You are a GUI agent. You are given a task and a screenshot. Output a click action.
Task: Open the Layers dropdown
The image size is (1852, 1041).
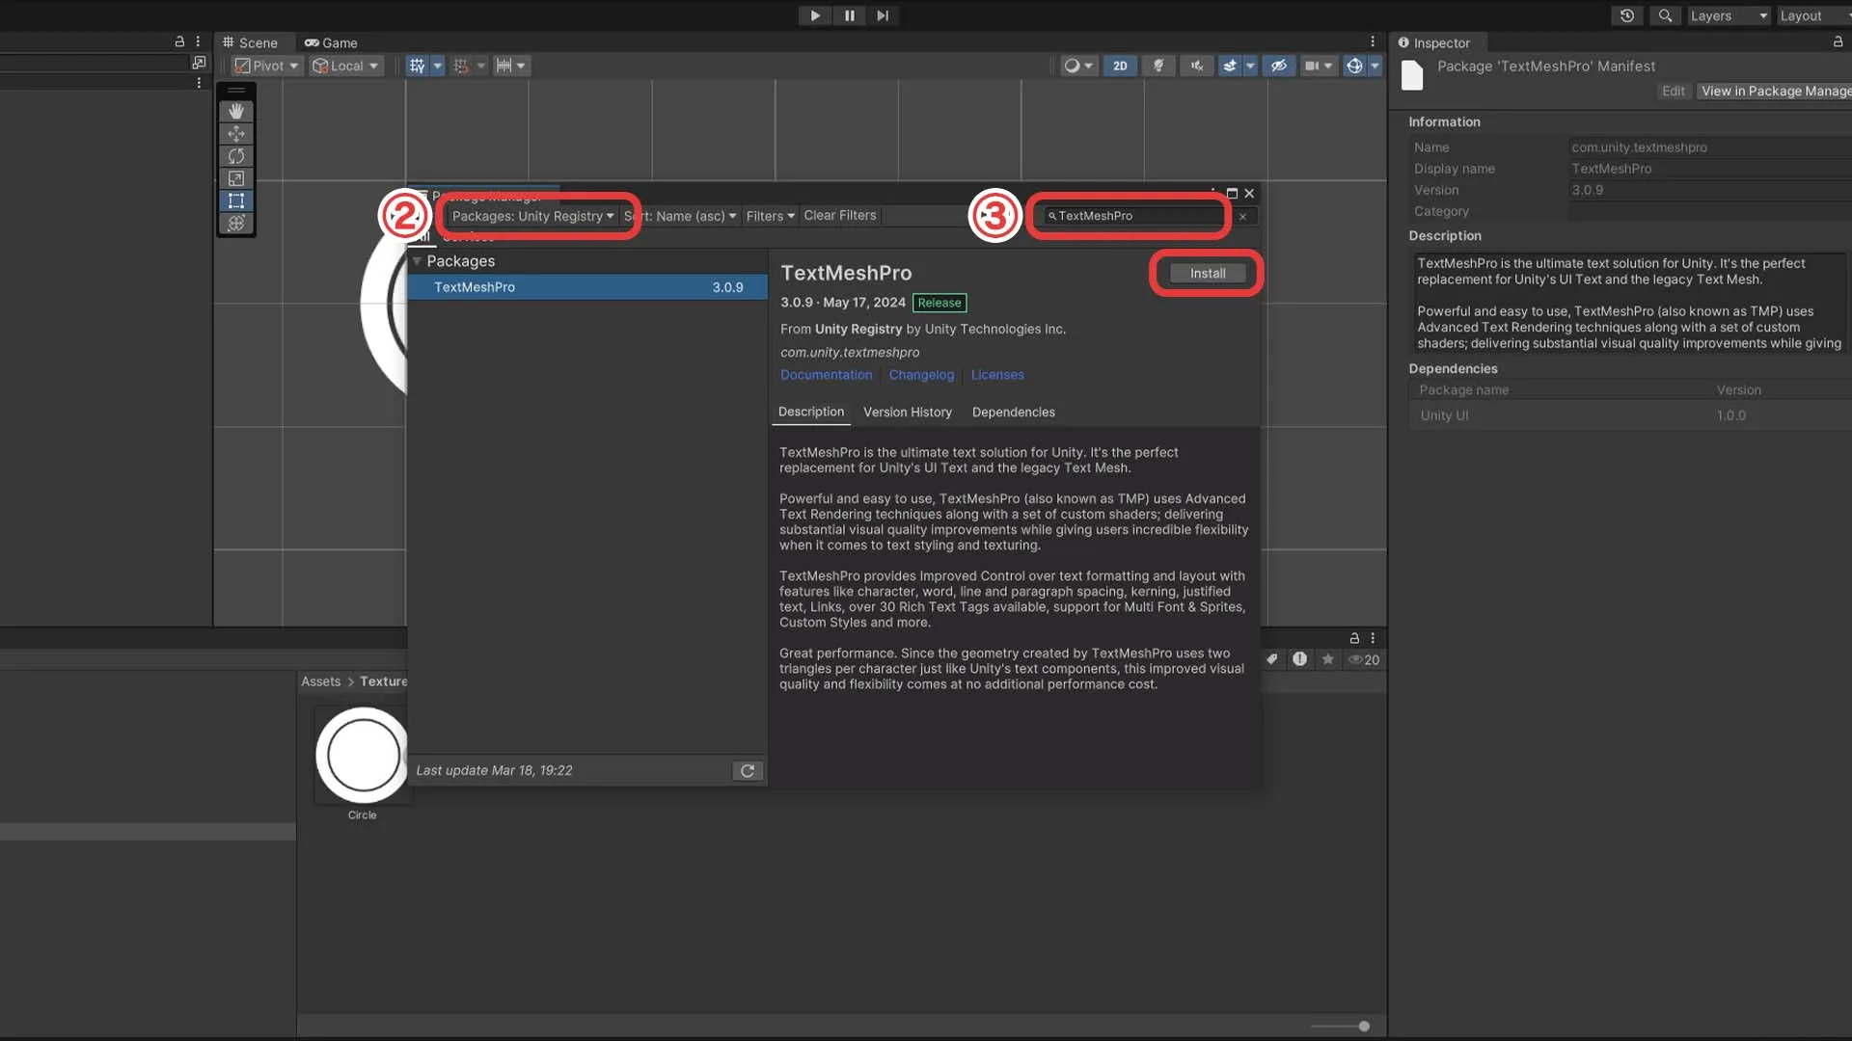[x=1729, y=15]
